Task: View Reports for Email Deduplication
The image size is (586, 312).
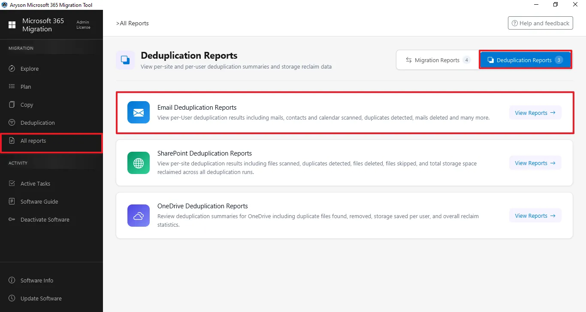Action: (x=535, y=113)
